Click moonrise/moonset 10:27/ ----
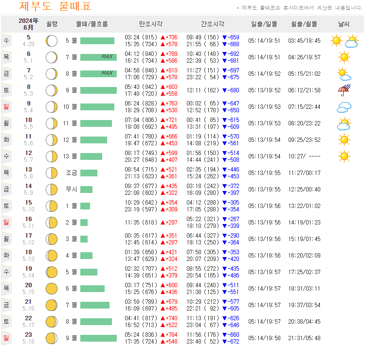 pyautogui.click(x=304, y=156)
